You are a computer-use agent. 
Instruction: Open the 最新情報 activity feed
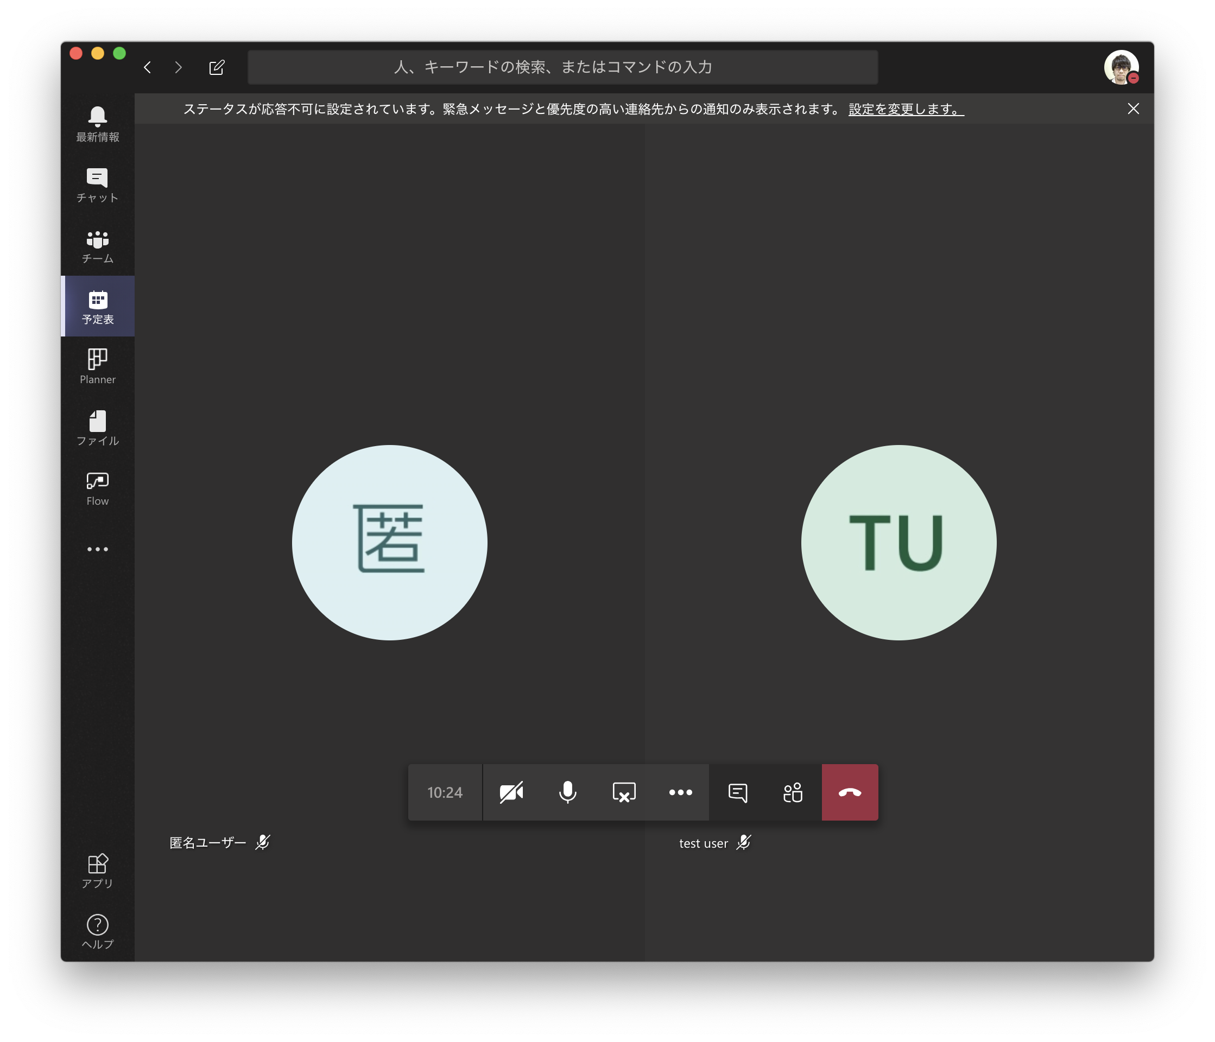point(97,124)
